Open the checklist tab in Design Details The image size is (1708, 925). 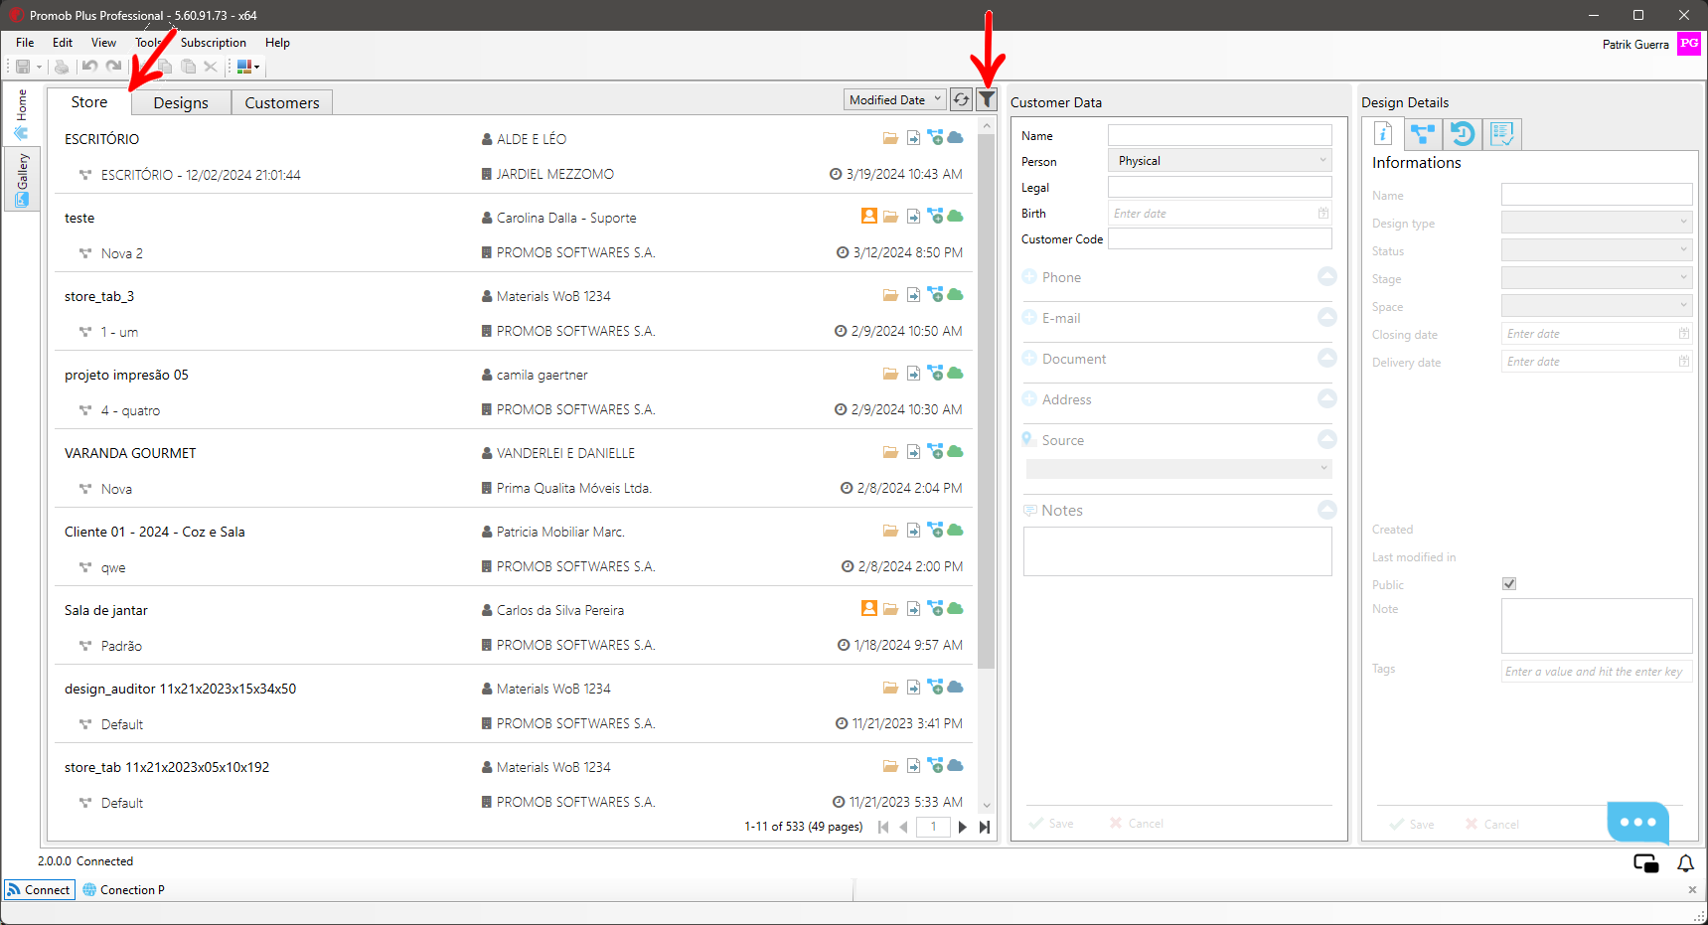[1501, 134]
